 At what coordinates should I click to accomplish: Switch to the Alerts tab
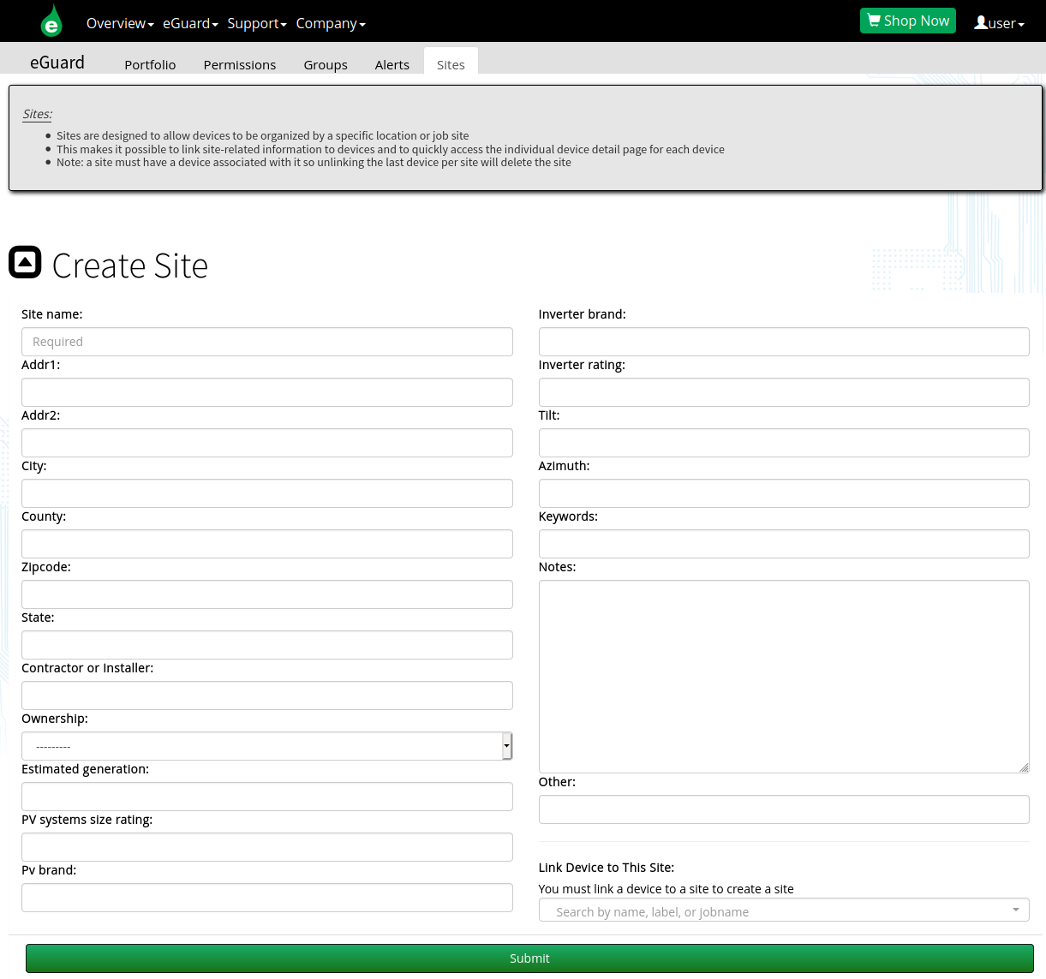[x=392, y=64]
